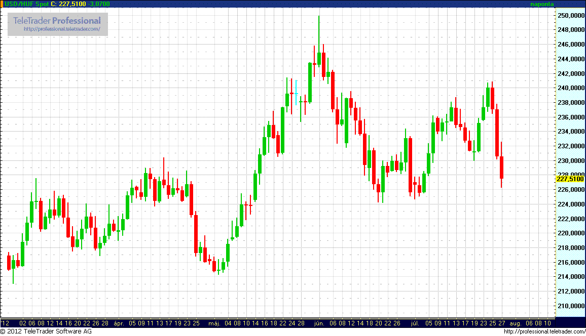Viewport: 586px width, 336px height.
Task: Click the 'jún.' month on the time axis
Action: pos(319,323)
